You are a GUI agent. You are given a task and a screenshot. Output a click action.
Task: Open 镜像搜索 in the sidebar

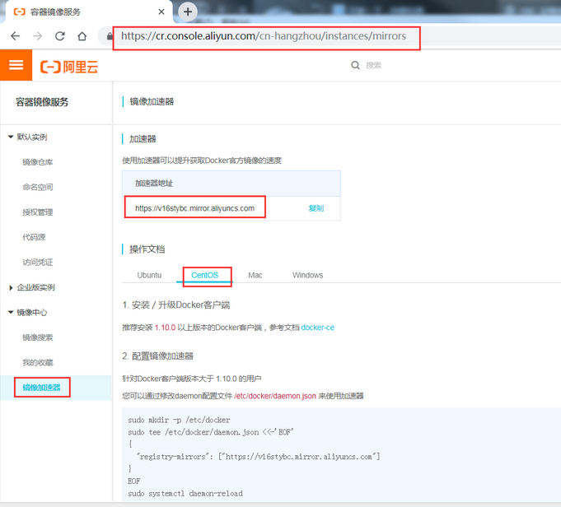(x=38, y=337)
